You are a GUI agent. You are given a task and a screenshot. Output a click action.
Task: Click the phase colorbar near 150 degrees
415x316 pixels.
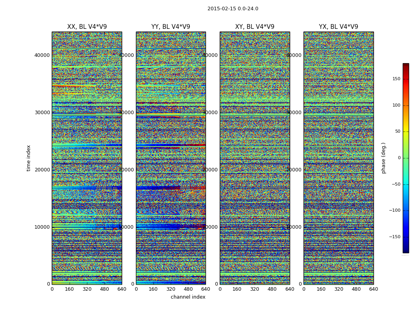tap(406, 79)
